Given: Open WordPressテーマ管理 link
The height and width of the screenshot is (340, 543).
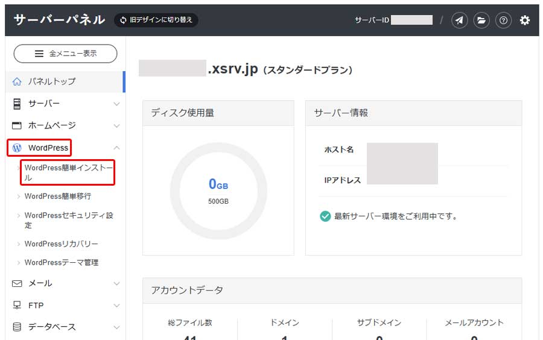Looking at the screenshot, I should click(62, 262).
